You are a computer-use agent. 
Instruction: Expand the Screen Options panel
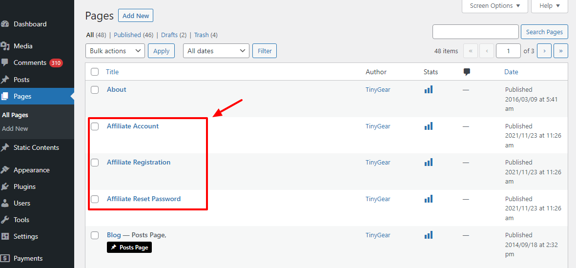(494, 6)
